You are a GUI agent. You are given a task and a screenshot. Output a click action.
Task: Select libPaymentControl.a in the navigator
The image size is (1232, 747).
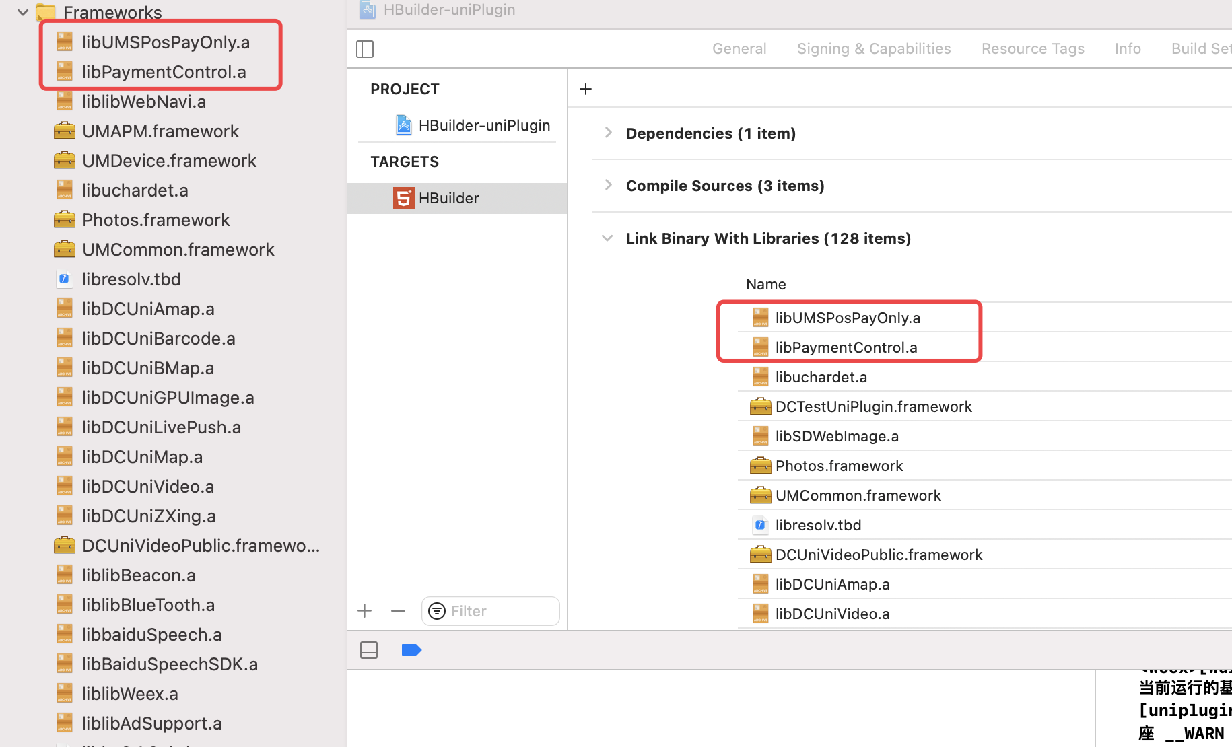coord(164,71)
